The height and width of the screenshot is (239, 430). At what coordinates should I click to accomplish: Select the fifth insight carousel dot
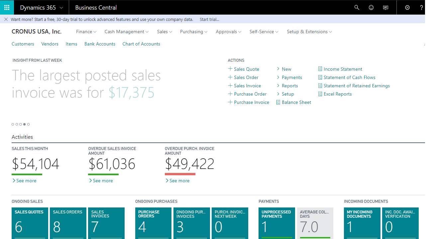coord(29,124)
